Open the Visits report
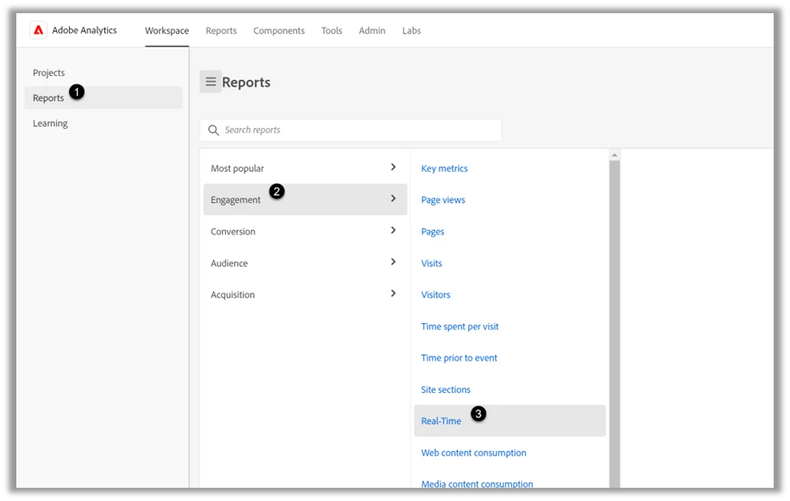Viewport: 790px width, 501px height. (431, 263)
